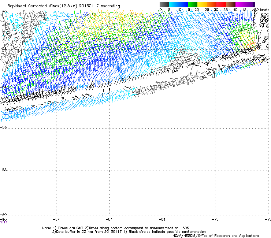271x238 pixels.
Task: Click the purple '1:11' time stamp
Action: coord(4,222)
